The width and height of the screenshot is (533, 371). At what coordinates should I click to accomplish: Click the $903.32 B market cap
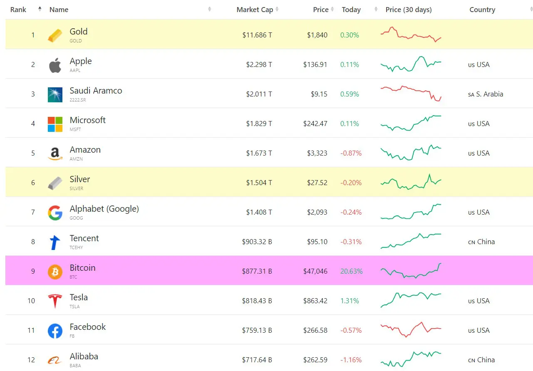[x=257, y=242]
